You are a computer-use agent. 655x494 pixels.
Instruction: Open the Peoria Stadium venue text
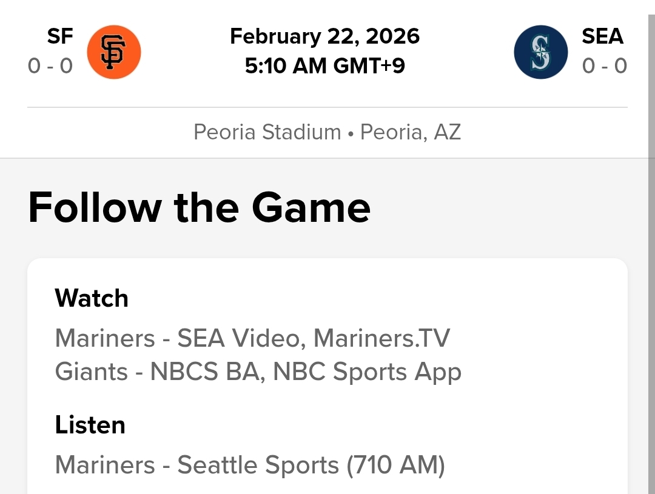pyautogui.click(x=267, y=132)
